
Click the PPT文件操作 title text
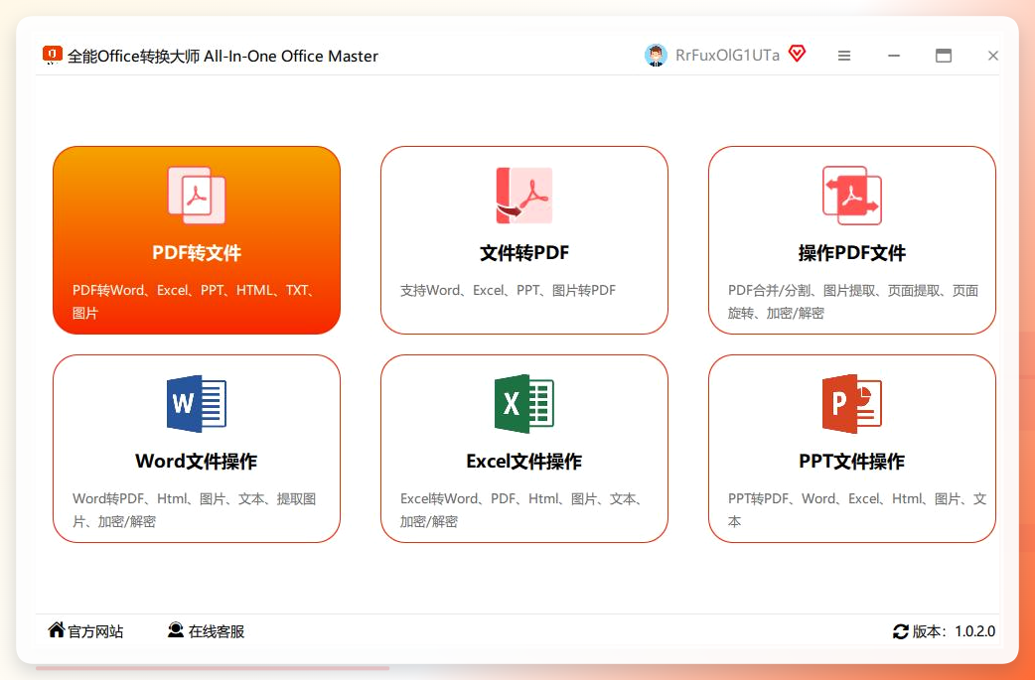(x=851, y=461)
